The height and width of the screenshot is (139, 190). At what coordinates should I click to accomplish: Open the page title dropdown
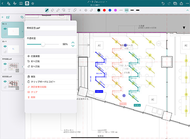pyautogui.click(x=106, y=2)
